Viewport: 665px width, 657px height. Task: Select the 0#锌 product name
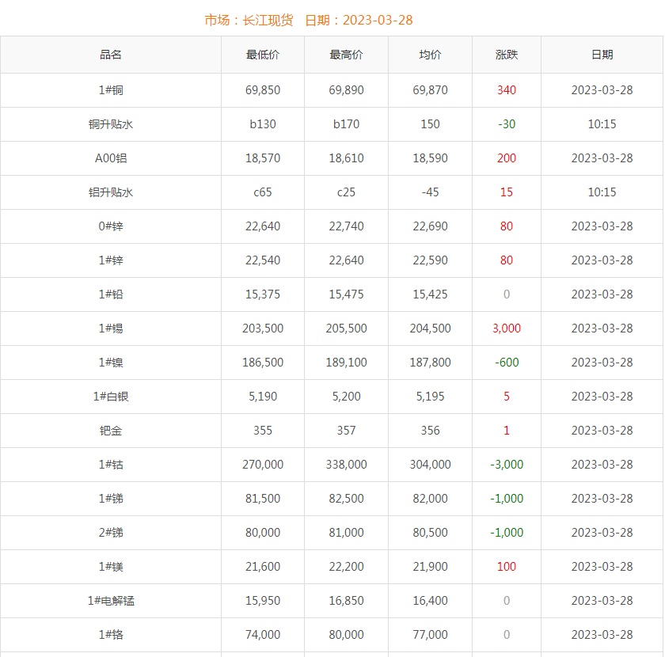tap(111, 226)
